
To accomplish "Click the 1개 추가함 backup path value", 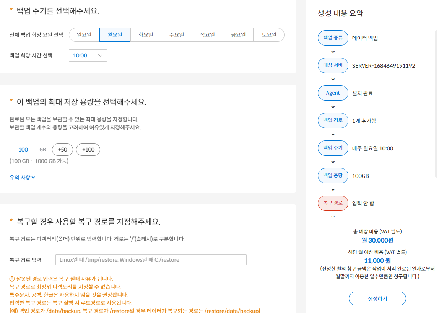I will (364, 121).
